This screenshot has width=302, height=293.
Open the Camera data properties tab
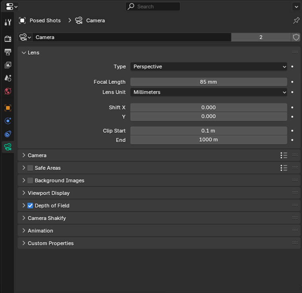8,147
